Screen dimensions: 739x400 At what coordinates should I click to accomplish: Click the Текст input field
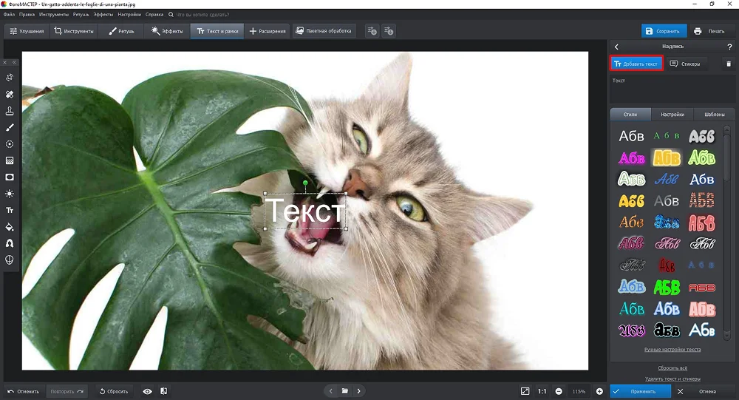[672, 90]
